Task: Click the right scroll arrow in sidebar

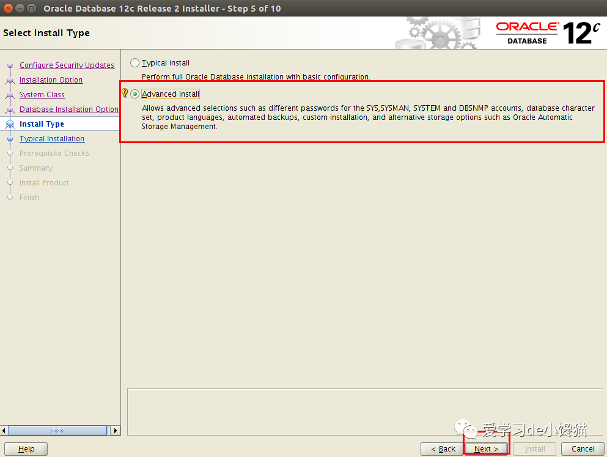Action: pos(116,430)
